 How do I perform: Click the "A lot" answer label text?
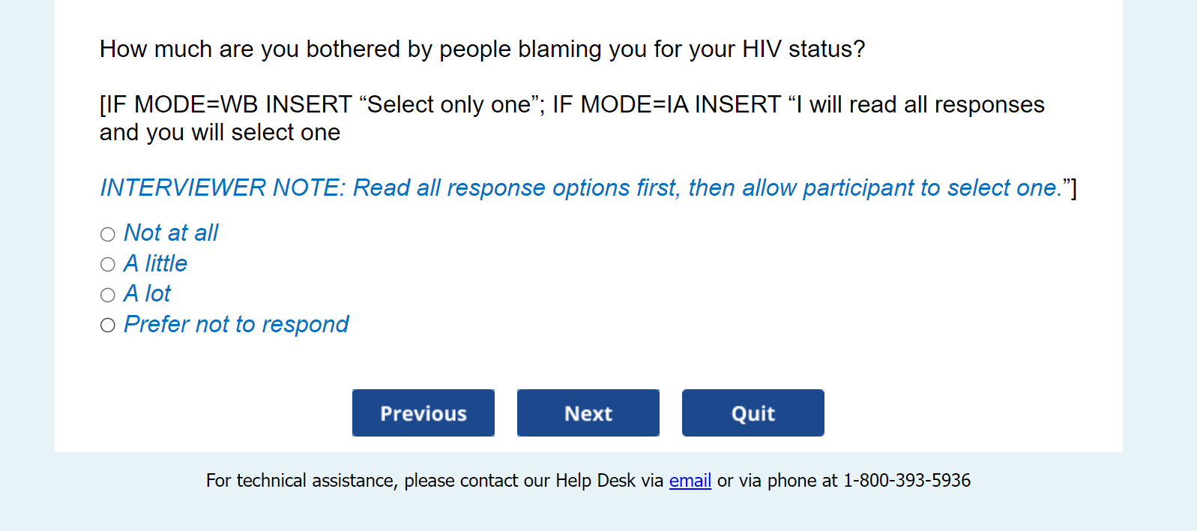(x=148, y=293)
